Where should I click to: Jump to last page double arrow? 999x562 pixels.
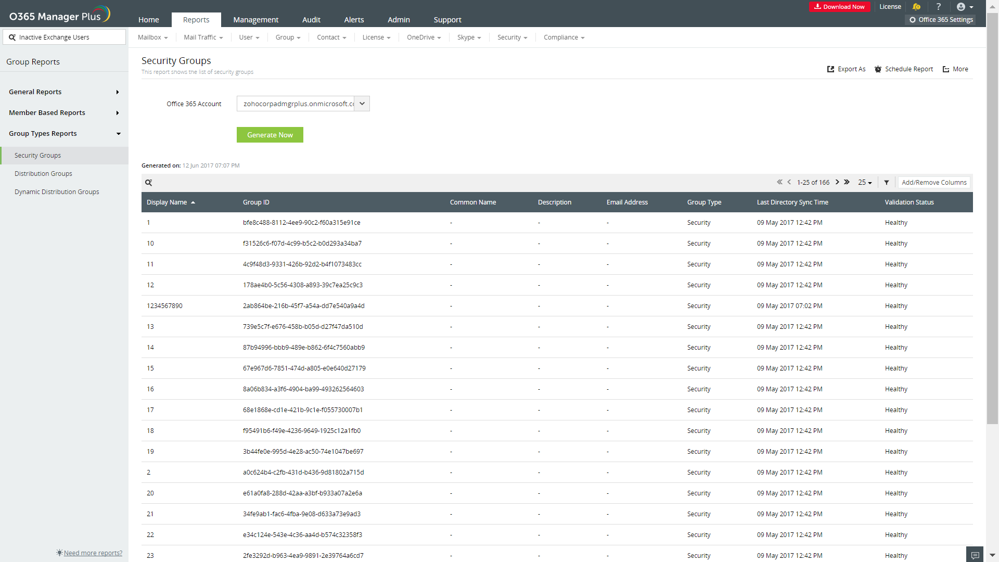[x=847, y=182]
